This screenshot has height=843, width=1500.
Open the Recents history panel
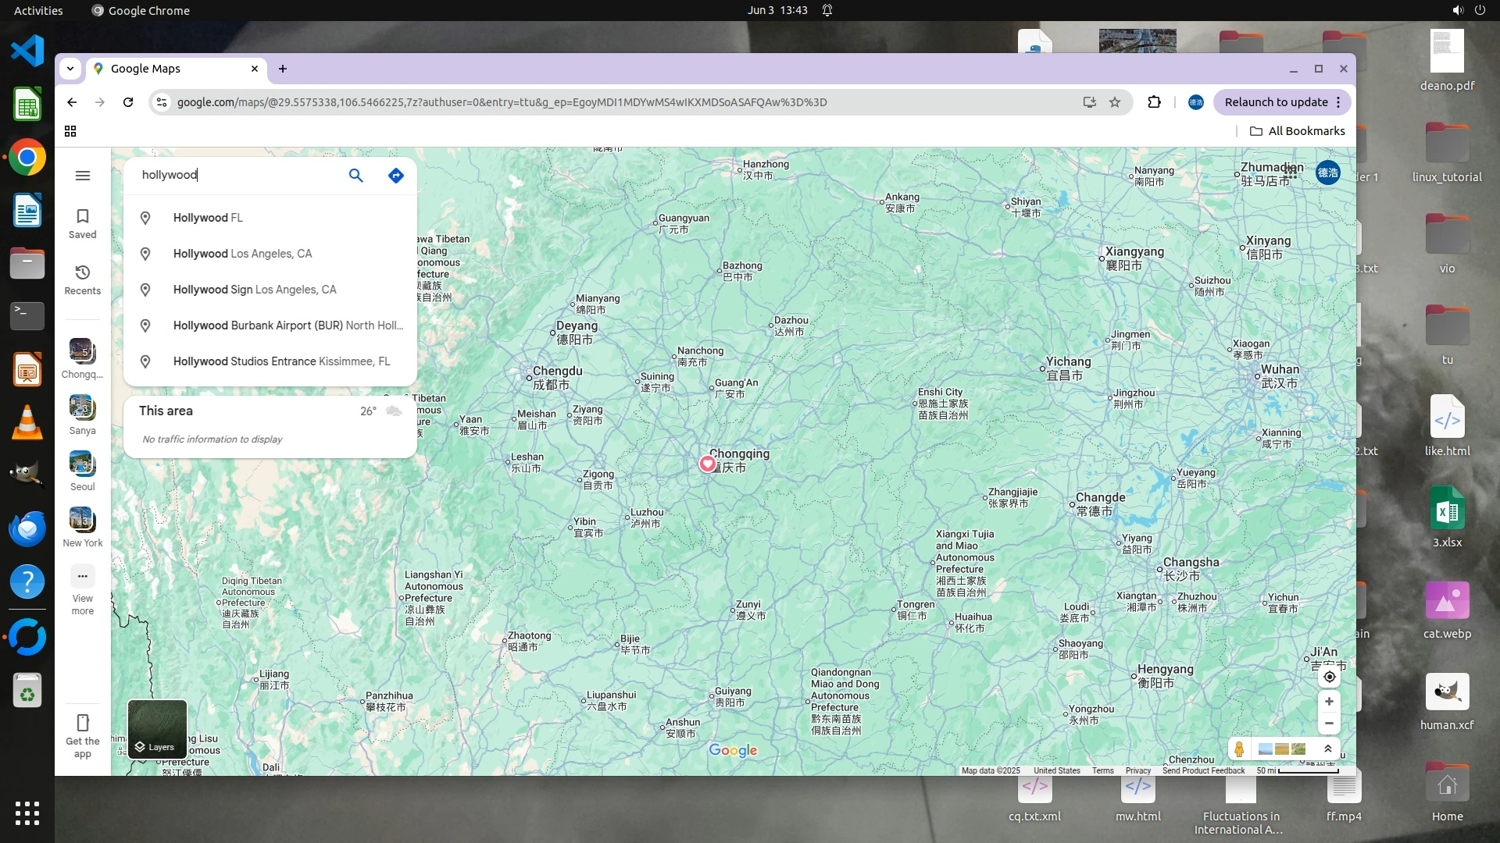pos(83,279)
